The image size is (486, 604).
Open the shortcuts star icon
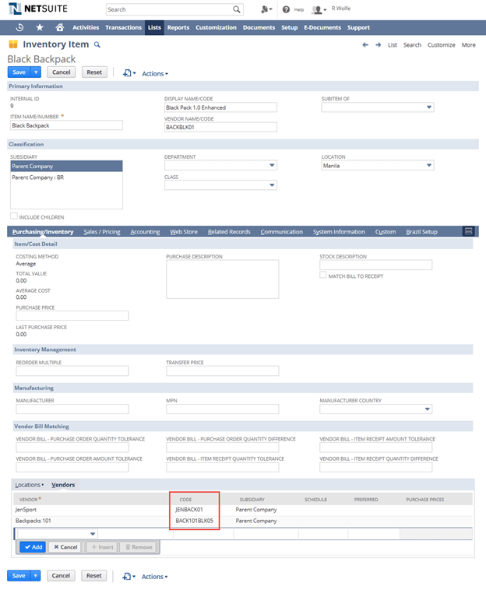point(40,27)
